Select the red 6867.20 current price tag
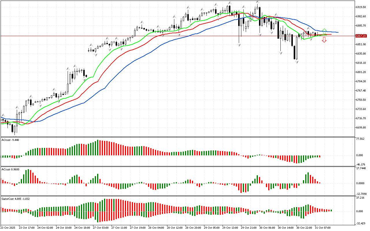This screenshot has width=370, height=231. [x=361, y=36]
